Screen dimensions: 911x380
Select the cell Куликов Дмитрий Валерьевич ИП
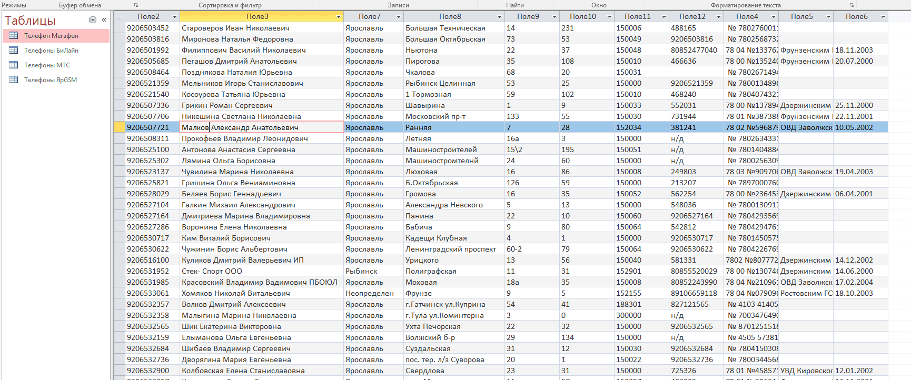tap(262, 260)
